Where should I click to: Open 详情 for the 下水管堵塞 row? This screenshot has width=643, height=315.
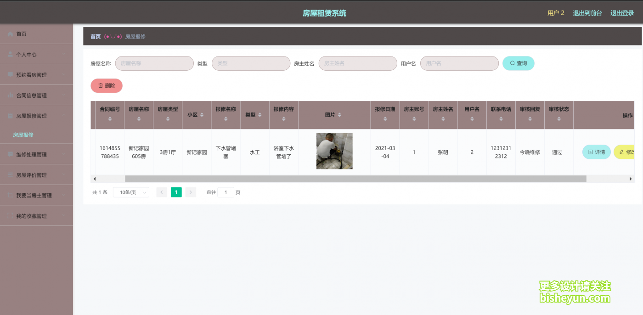point(597,152)
